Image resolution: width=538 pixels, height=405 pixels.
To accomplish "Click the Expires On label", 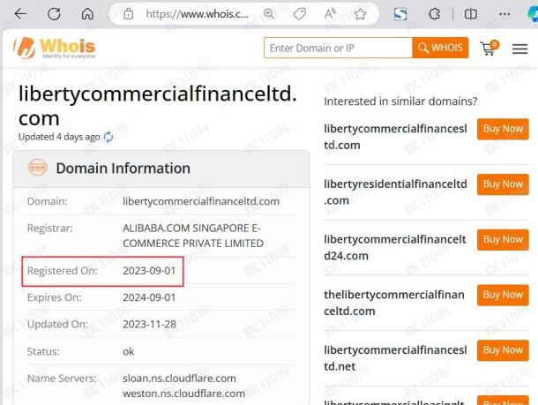I will [55, 297].
